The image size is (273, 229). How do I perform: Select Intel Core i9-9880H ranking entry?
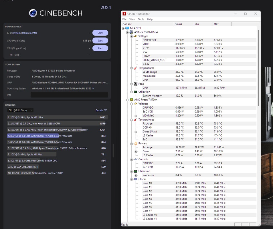[58, 161]
